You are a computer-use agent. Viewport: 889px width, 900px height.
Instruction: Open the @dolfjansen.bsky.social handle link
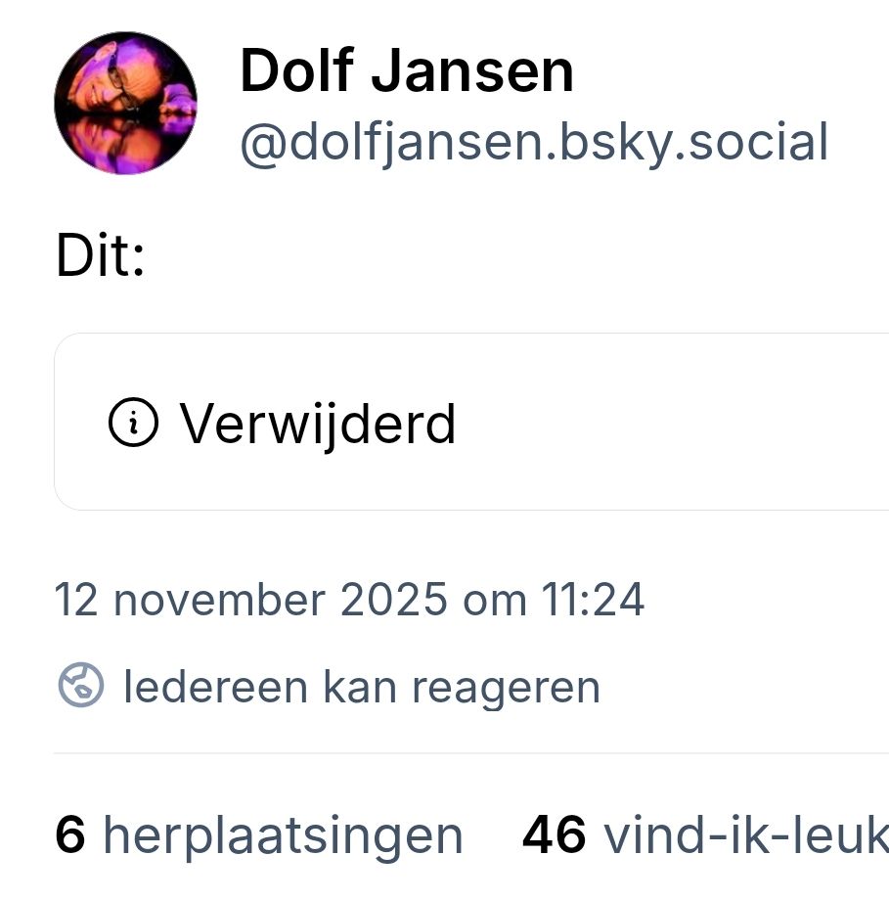(534, 143)
